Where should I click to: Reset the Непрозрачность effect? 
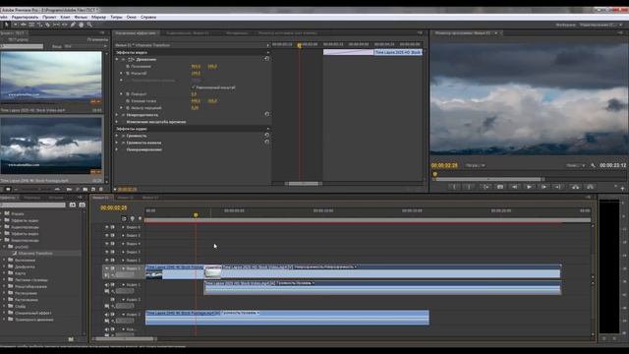click(266, 114)
